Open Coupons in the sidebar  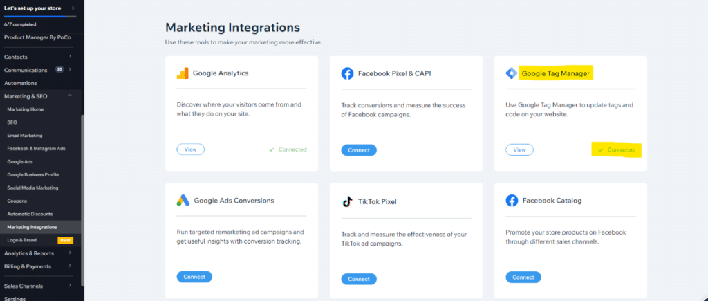tap(17, 201)
